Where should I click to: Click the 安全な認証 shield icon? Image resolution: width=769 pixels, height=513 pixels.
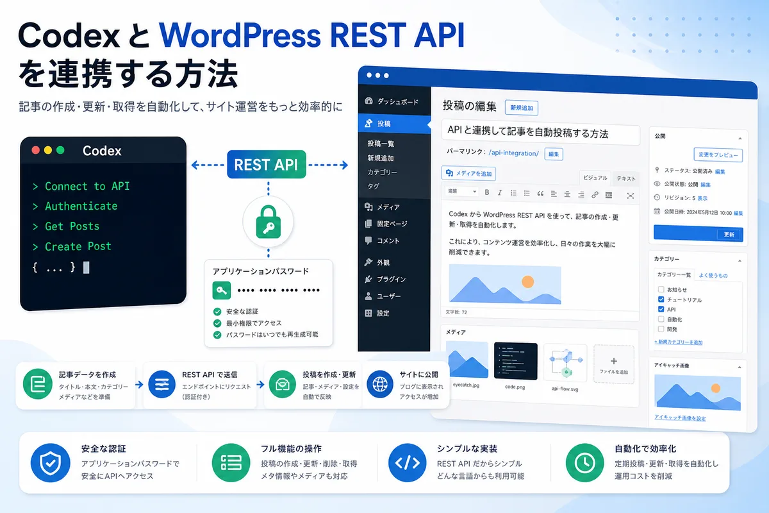point(49,462)
